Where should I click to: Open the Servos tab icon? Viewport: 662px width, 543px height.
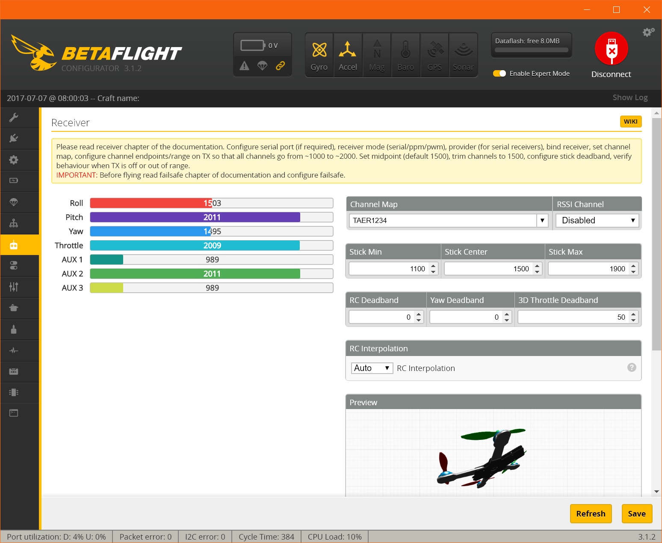point(14,308)
